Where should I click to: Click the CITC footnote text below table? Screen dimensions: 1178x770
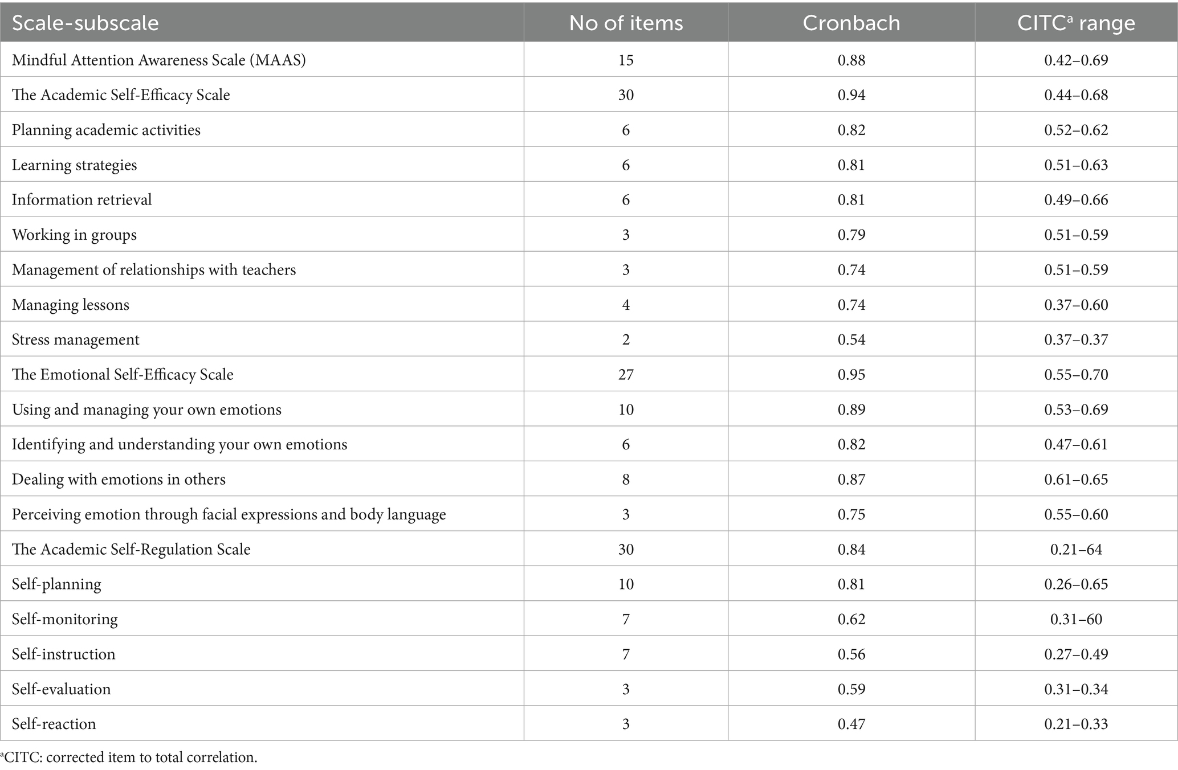(x=130, y=757)
